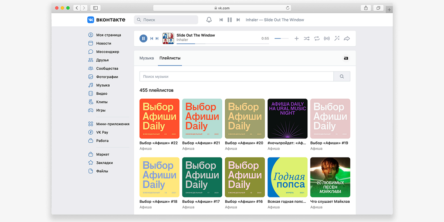Open the 20 любимых песен Мэйклава cover

[x=330, y=177]
